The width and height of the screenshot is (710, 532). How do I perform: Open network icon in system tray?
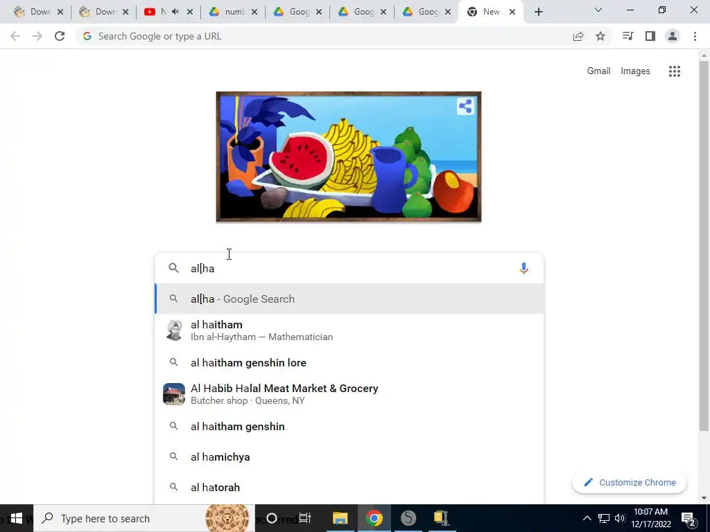coord(604,518)
